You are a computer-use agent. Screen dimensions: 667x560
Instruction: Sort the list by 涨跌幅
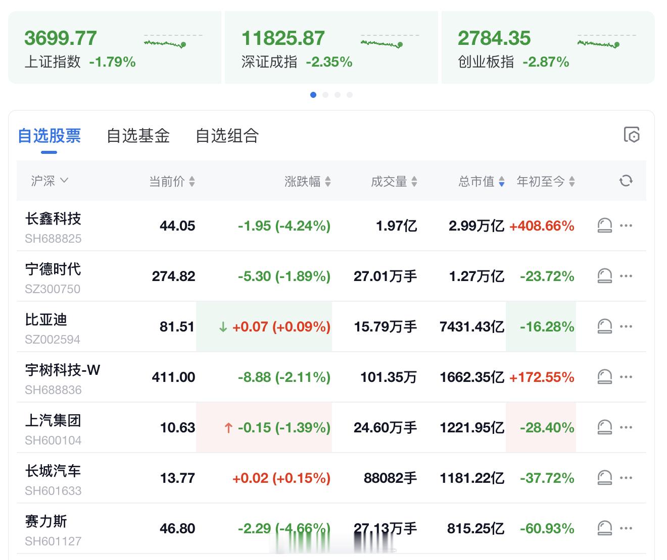308,181
